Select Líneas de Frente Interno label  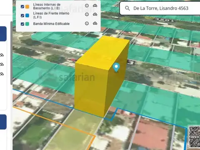[51, 15]
